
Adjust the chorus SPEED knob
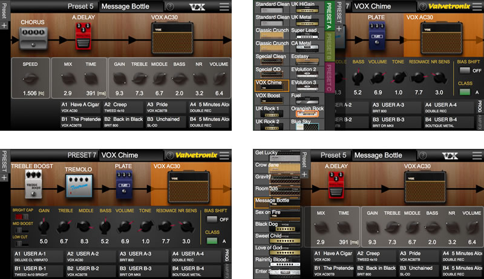30,78
